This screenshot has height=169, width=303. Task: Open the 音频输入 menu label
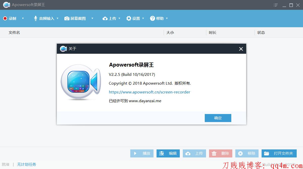click(x=47, y=18)
